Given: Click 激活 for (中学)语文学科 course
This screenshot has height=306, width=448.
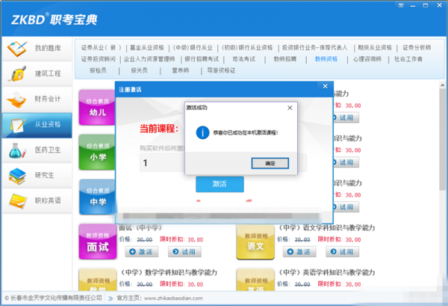Looking at the screenshot, I should pos(299,251).
